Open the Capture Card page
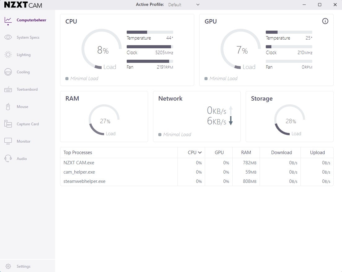The width and height of the screenshot is (342, 272). [28, 124]
